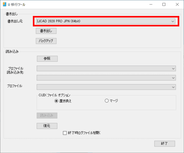Screen dimensions: 184x153
Task: Click the バックアップ button
Action: (46, 41)
